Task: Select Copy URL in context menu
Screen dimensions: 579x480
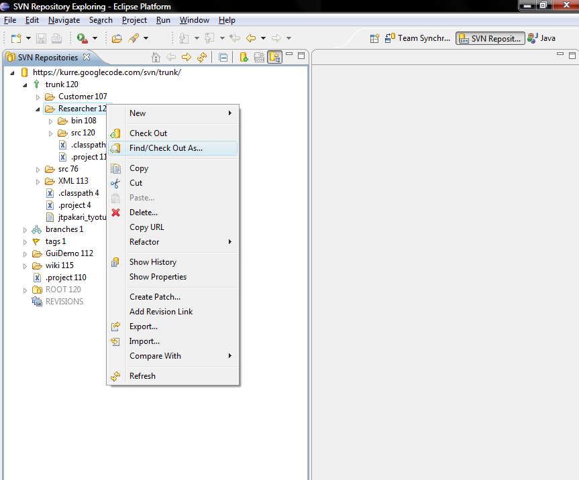Action: tap(173, 227)
